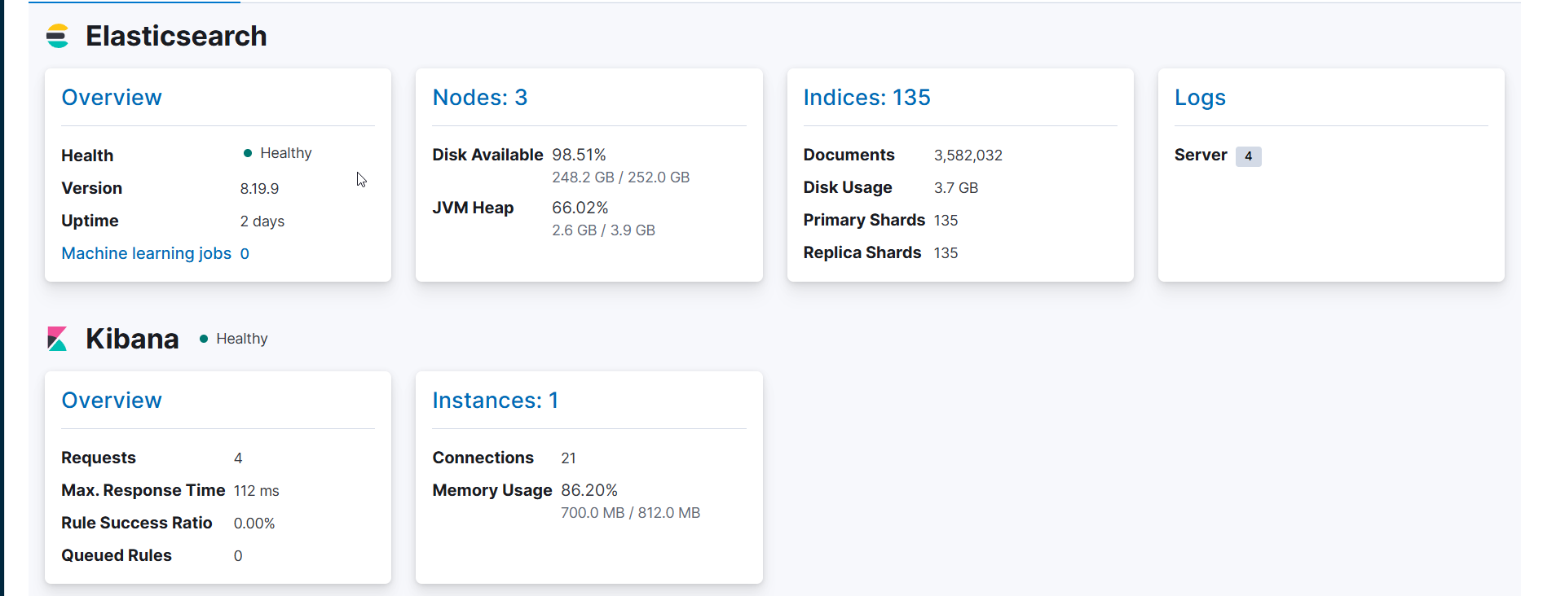Open the Elasticsearch Logs link
Image resolution: width=1543 pixels, height=596 pixels.
(x=1199, y=98)
